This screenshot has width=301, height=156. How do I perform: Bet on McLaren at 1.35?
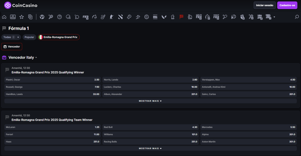(53, 127)
